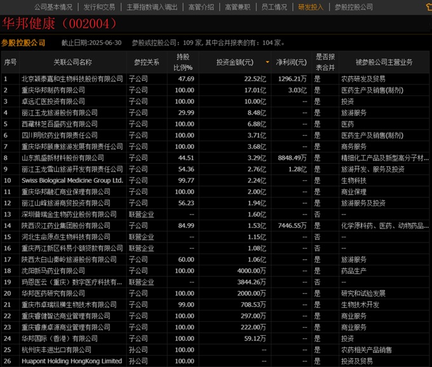Select row 华邦医药研究有限公司
This screenshot has width=432, height=367.
(215, 293)
